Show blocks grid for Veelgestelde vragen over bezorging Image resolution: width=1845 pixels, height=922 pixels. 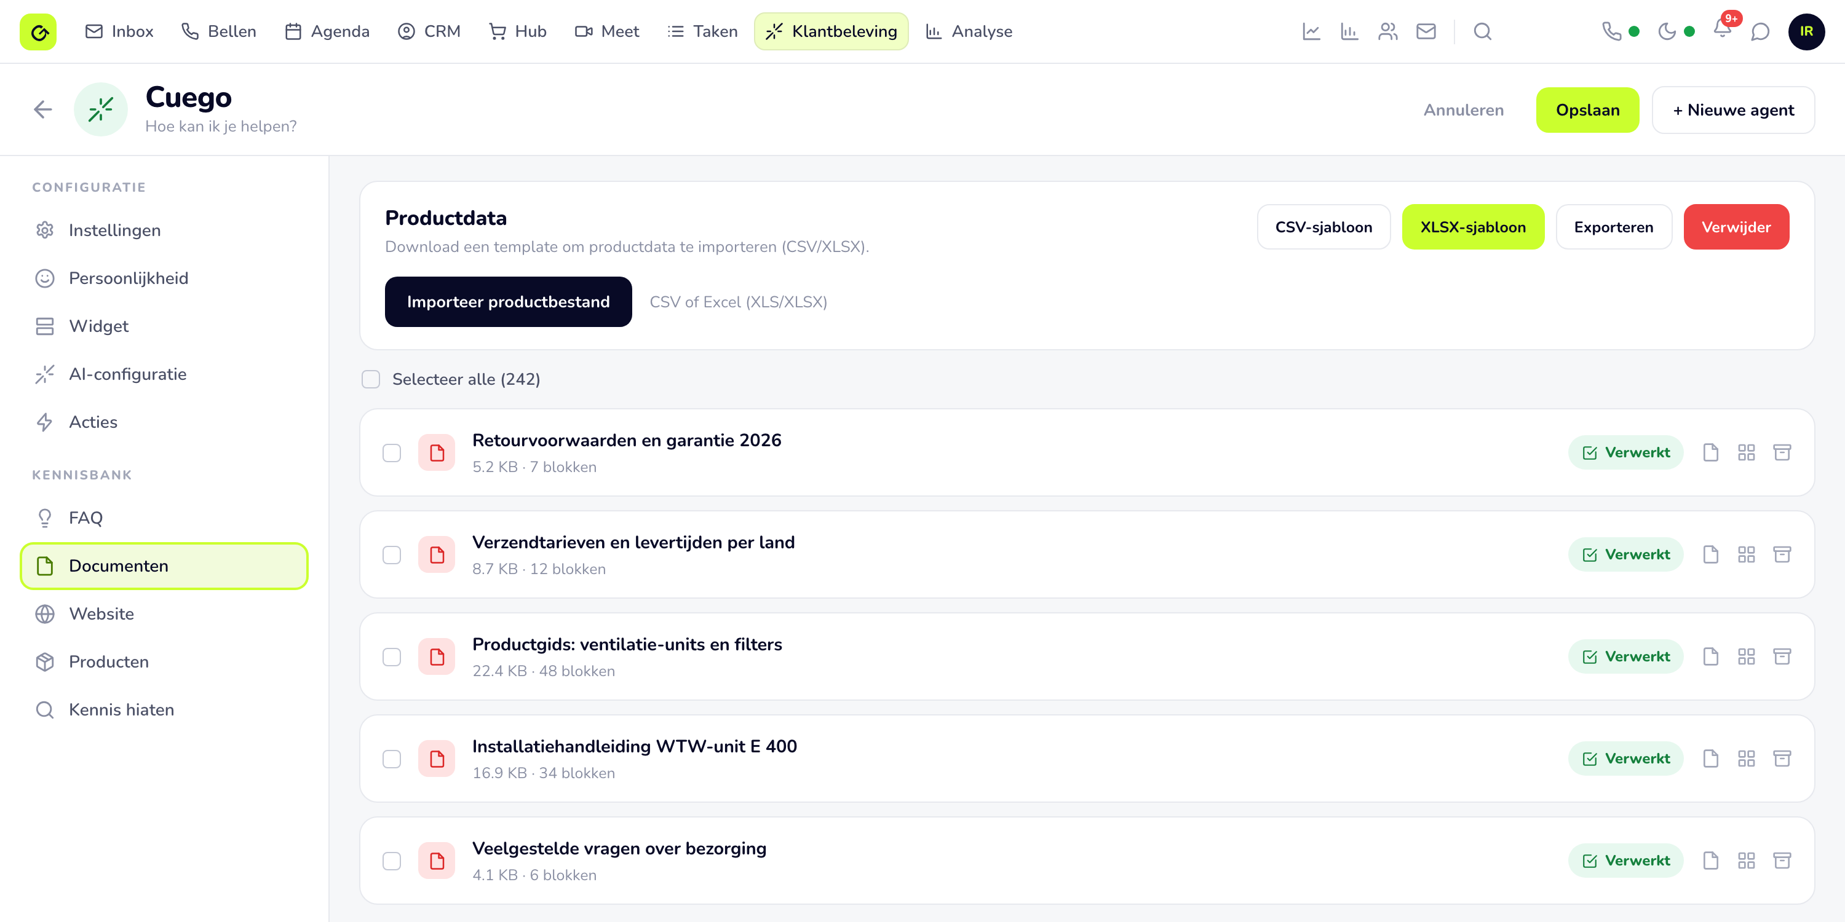(1746, 861)
